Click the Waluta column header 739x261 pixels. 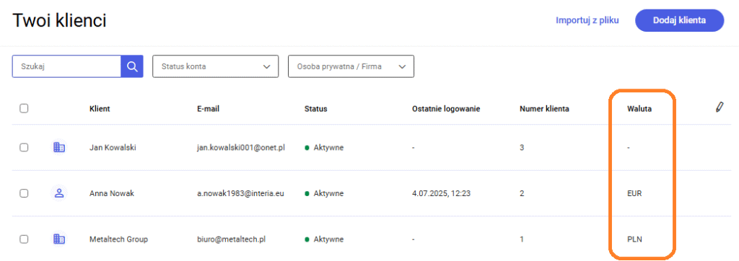pos(637,109)
